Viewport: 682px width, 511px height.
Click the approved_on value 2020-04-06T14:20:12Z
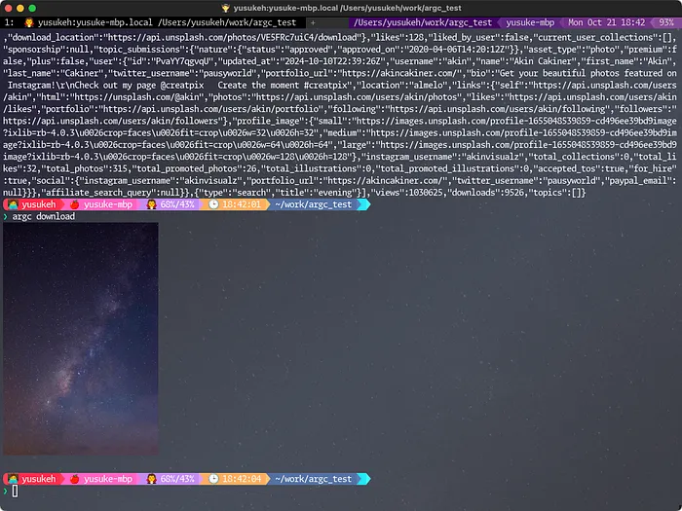coord(456,49)
